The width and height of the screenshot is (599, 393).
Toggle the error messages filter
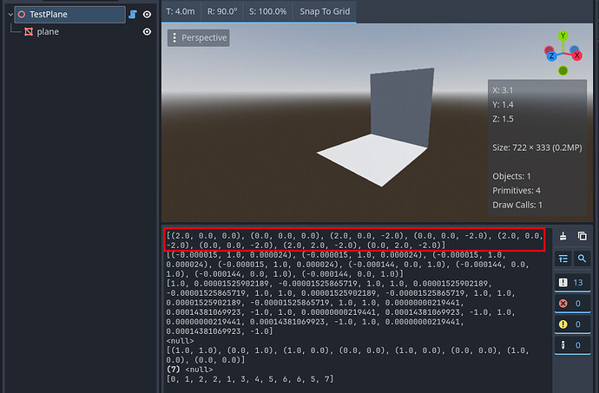573,305
